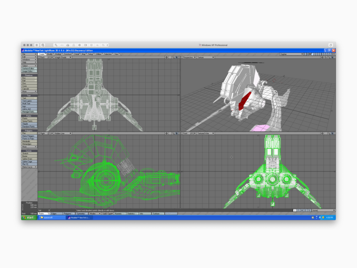
Task: Click the pan icon in Back viewport
Action: tap(166, 58)
